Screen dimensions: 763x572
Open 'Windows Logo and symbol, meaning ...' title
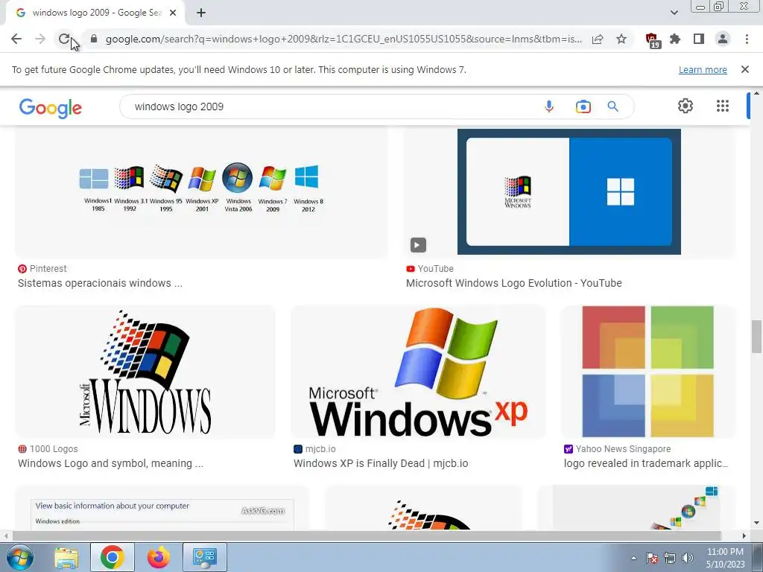pyautogui.click(x=110, y=463)
